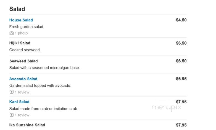Viewport: 216px width, 130px height.
Task: Click the star review icon under Avocado Salad
Action: tap(12, 92)
